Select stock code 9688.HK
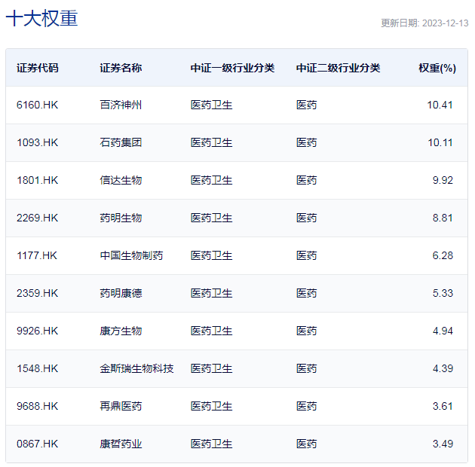Viewport: 475px width, 467px height. [37, 406]
